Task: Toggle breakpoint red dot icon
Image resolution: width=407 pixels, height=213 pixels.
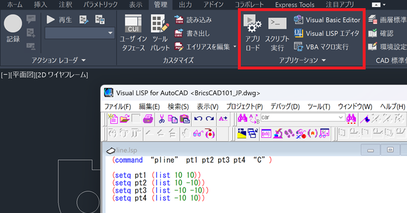Action: coord(210,134)
